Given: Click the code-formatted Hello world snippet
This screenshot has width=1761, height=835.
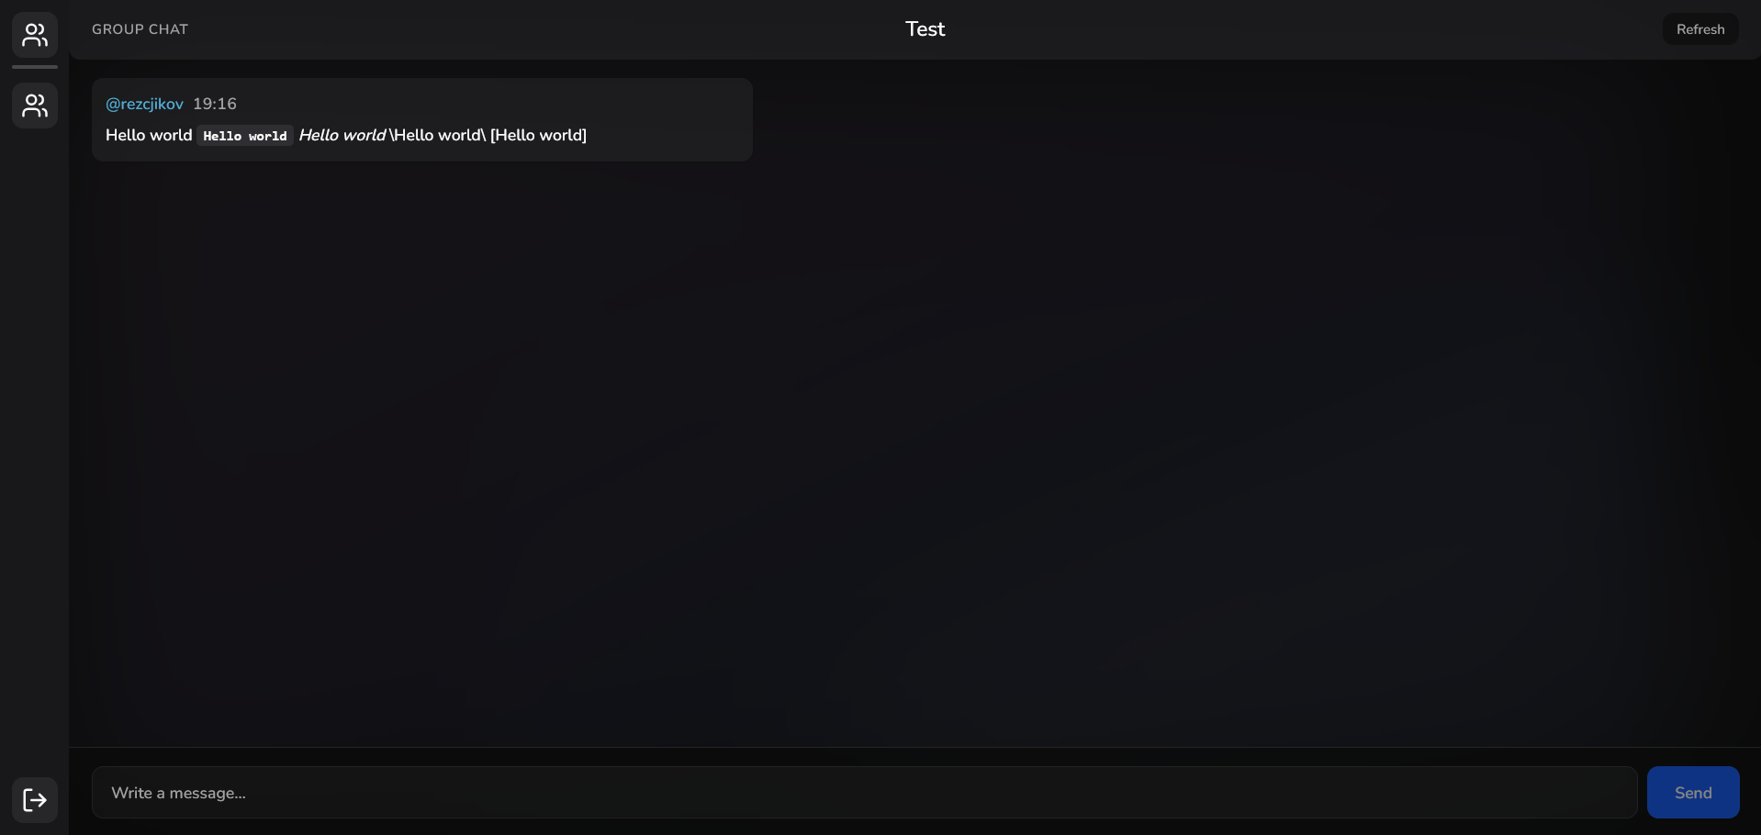Looking at the screenshot, I should 245,136.
